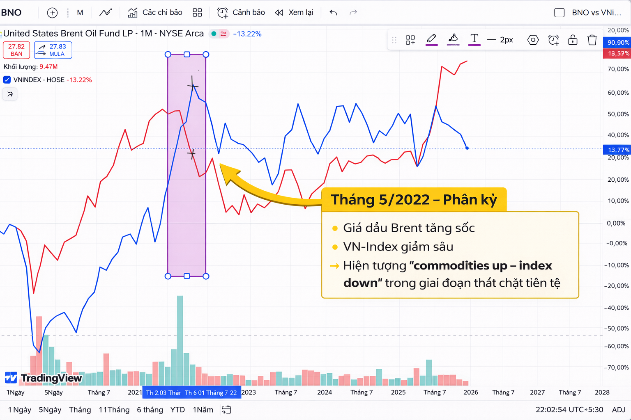
Task: Click the 27.83 MULA buy button
Action: [53, 50]
